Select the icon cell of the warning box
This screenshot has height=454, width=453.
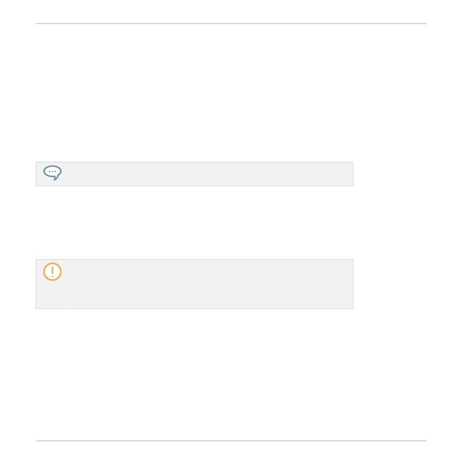pyautogui.click(x=51, y=284)
